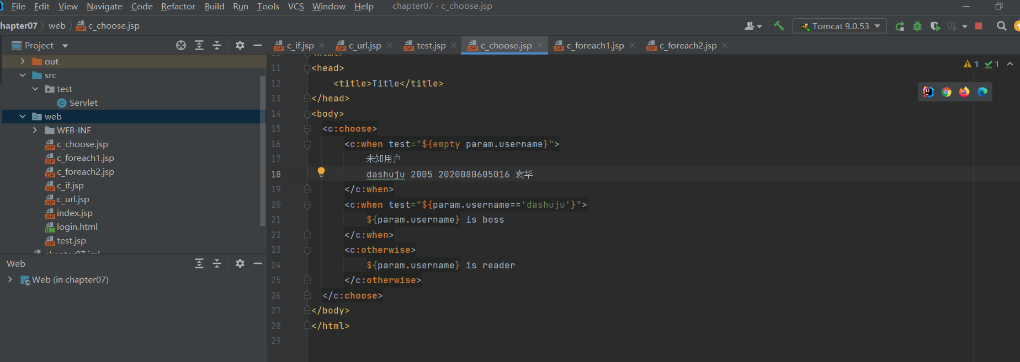Open Search Everywhere magnifier
Screen dimensions: 1020x362
pyautogui.click(x=1001, y=26)
